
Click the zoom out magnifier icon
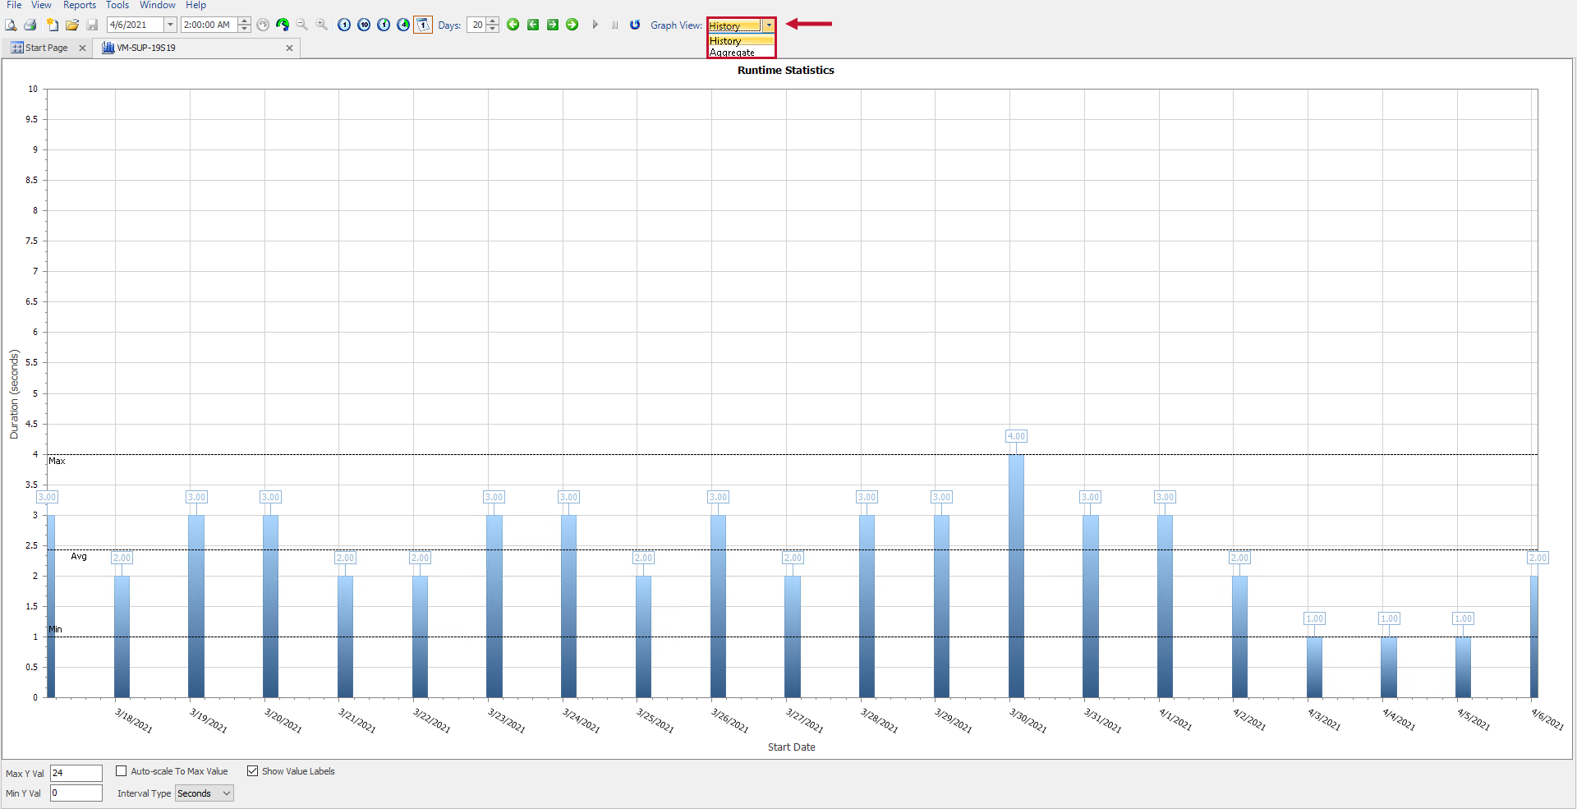click(x=302, y=25)
